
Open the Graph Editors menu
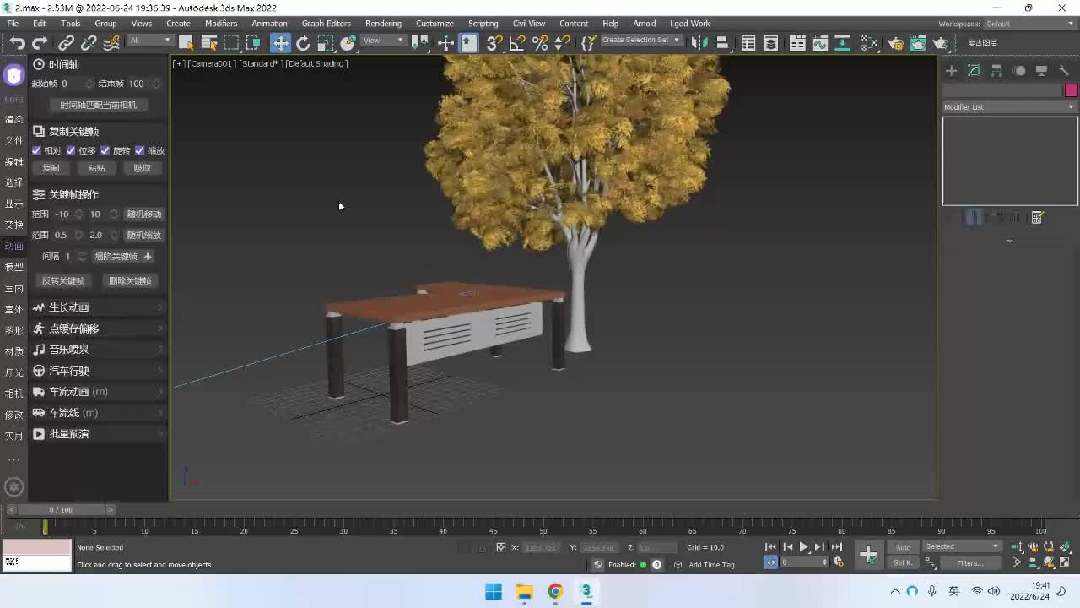[326, 23]
